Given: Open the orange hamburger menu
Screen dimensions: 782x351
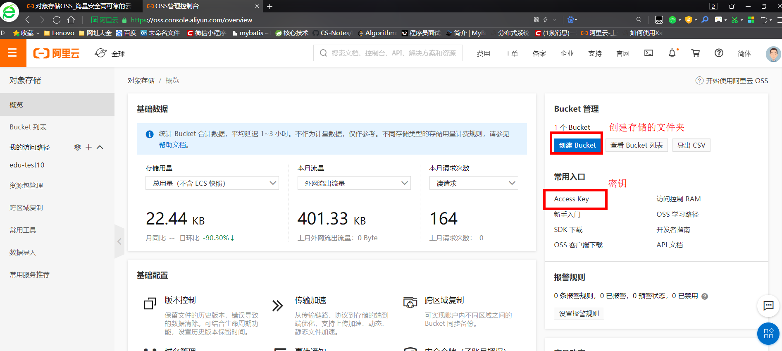Looking at the screenshot, I should pyautogui.click(x=12, y=53).
